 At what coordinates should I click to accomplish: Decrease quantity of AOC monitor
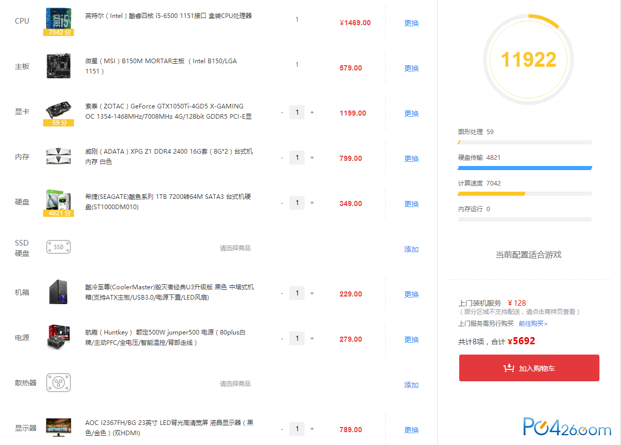[x=282, y=429]
